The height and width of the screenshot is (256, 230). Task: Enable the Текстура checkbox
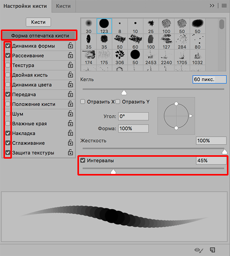(x=8, y=66)
